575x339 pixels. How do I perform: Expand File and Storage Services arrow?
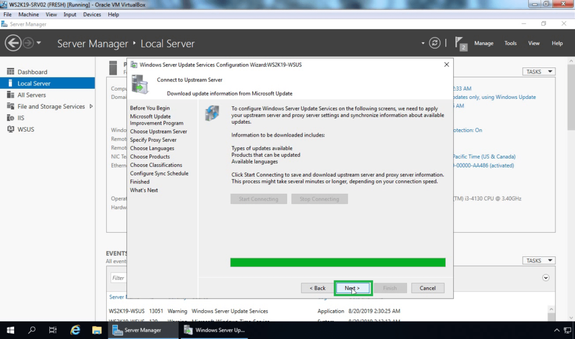91,106
